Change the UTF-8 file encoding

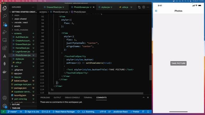tap(103, 112)
